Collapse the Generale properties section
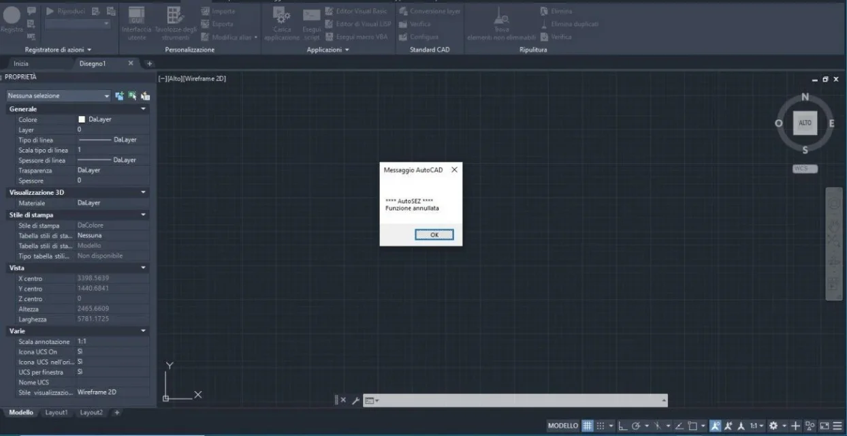 click(x=143, y=109)
